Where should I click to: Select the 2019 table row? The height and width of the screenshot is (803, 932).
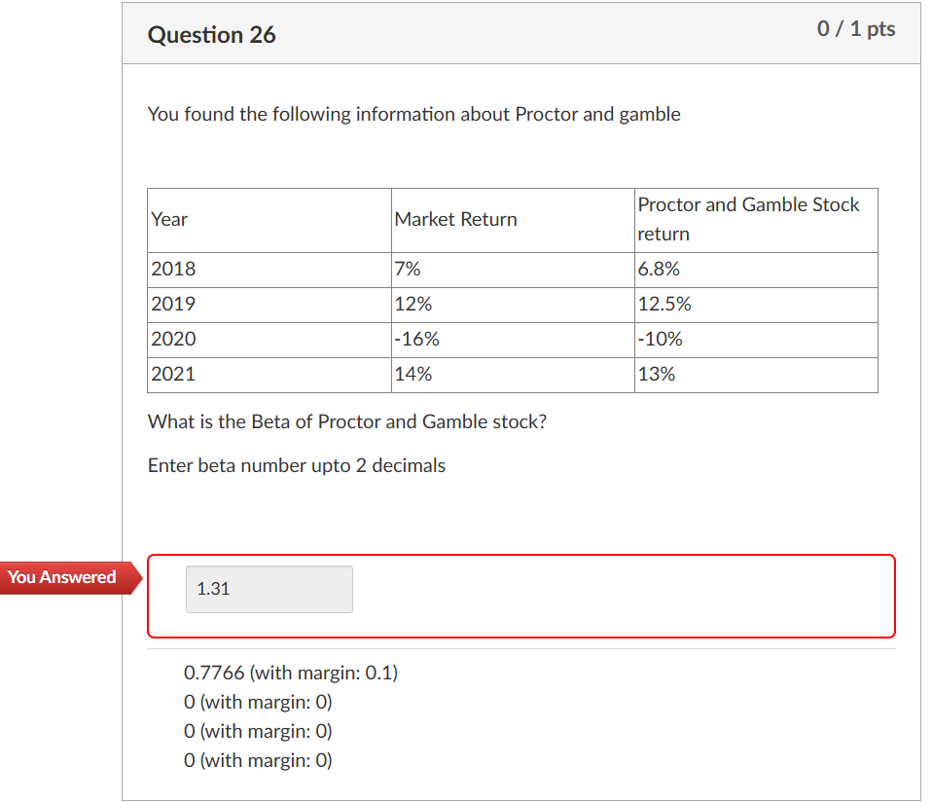click(x=389, y=304)
